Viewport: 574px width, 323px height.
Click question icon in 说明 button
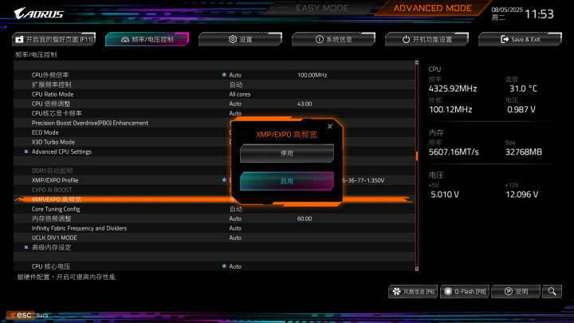tap(508, 292)
